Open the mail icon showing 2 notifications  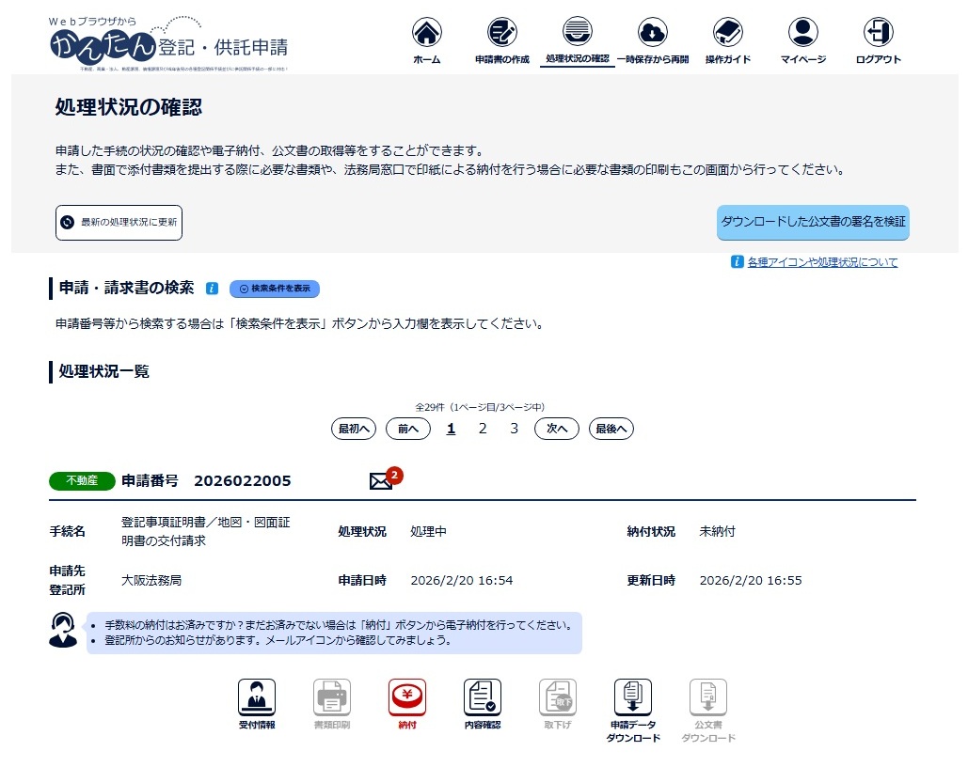381,479
